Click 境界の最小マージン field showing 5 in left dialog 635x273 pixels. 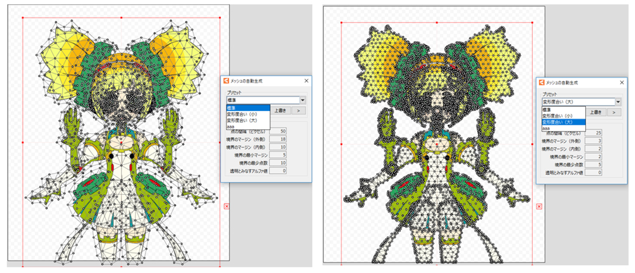(278, 155)
